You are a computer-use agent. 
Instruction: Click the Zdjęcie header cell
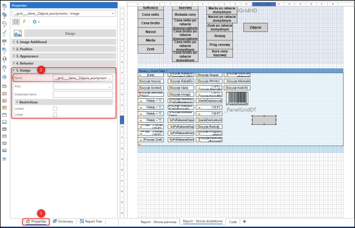coord(255,27)
